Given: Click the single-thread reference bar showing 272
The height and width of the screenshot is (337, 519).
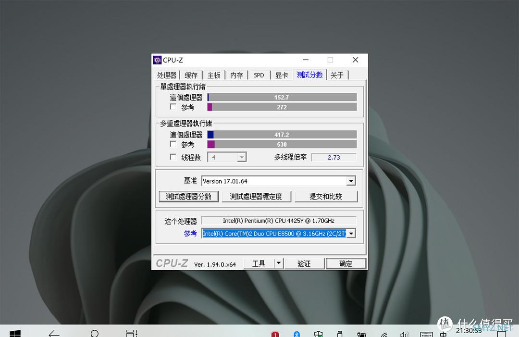Looking at the screenshot, I should click(x=282, y=107).
